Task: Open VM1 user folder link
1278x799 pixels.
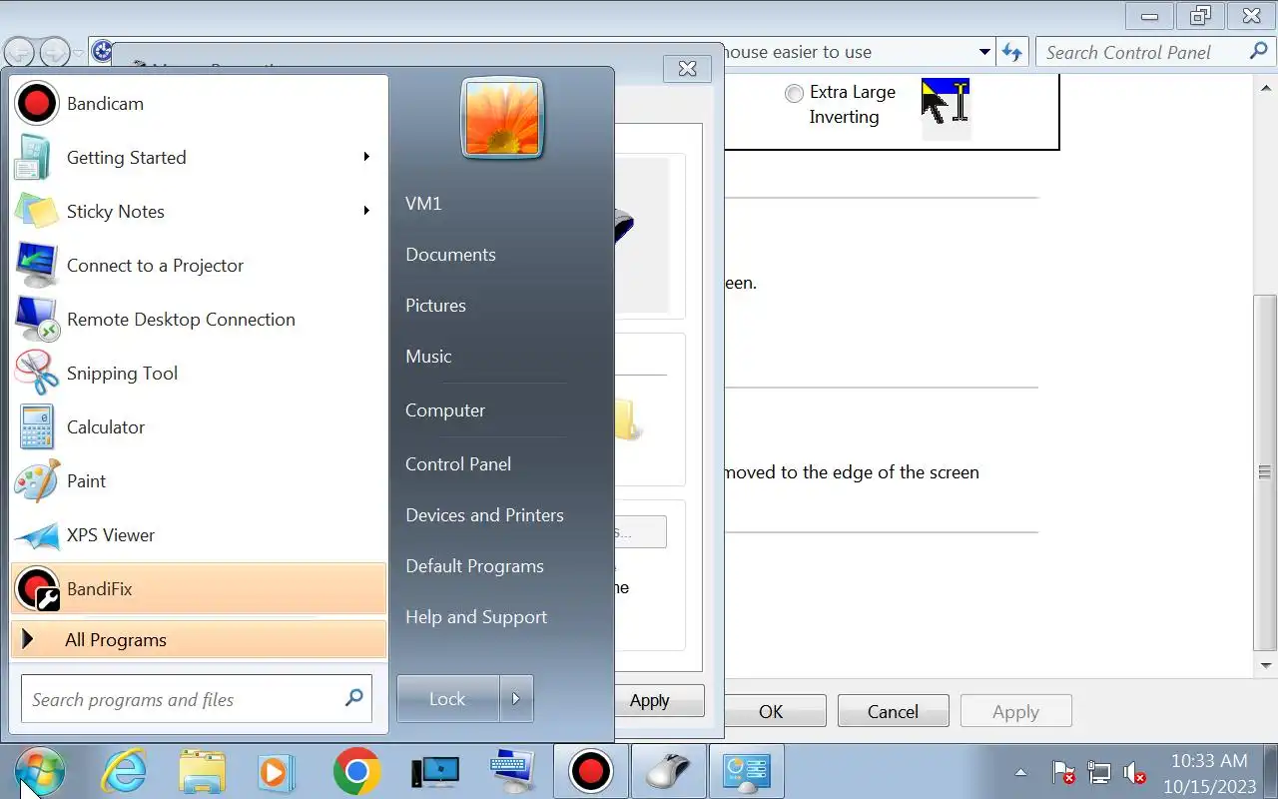Action: click(x=423, y=204)
